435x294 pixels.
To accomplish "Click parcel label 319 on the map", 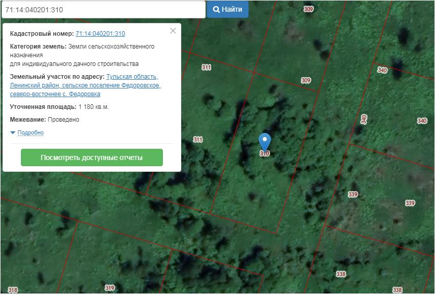I will click(x=110, y=287).
